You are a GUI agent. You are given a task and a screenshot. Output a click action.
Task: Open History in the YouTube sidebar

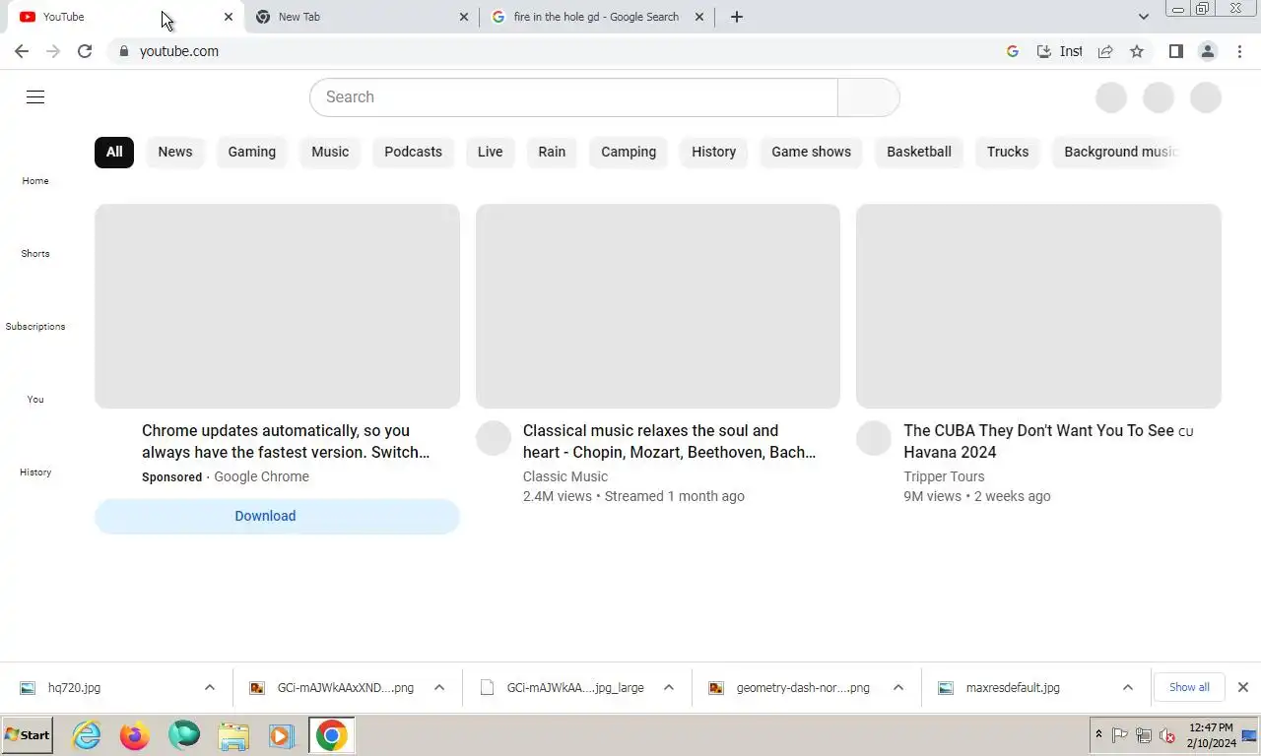tap(35, 459)
